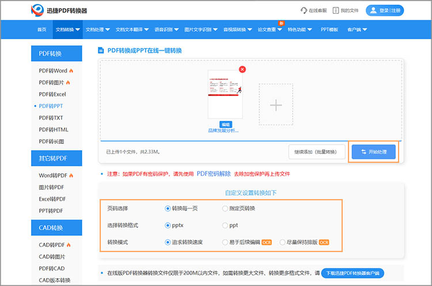
Task: Open the PDF密码解除 link
Action: (x=214, y=173)
